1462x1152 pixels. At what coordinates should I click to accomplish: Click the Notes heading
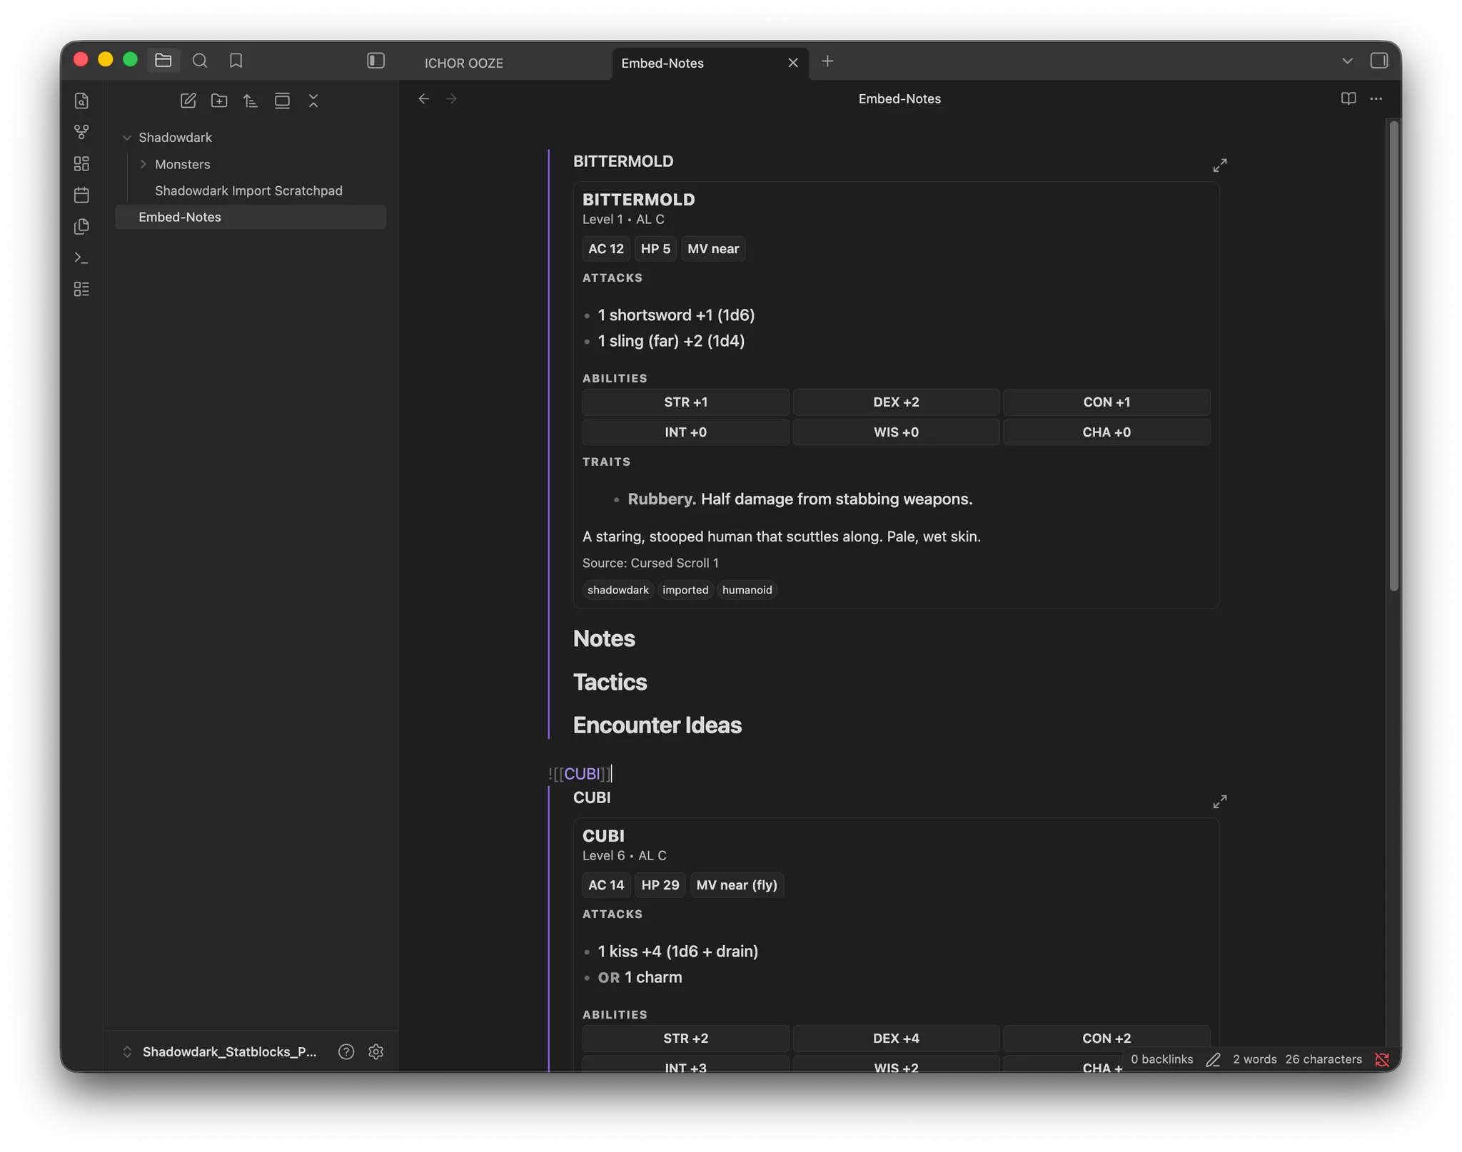click(x=604, y=638)
